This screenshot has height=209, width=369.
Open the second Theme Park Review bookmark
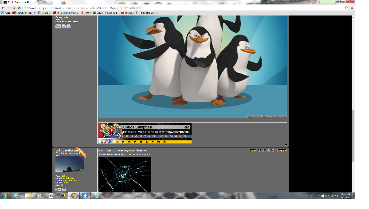click(x=66, y=13)
